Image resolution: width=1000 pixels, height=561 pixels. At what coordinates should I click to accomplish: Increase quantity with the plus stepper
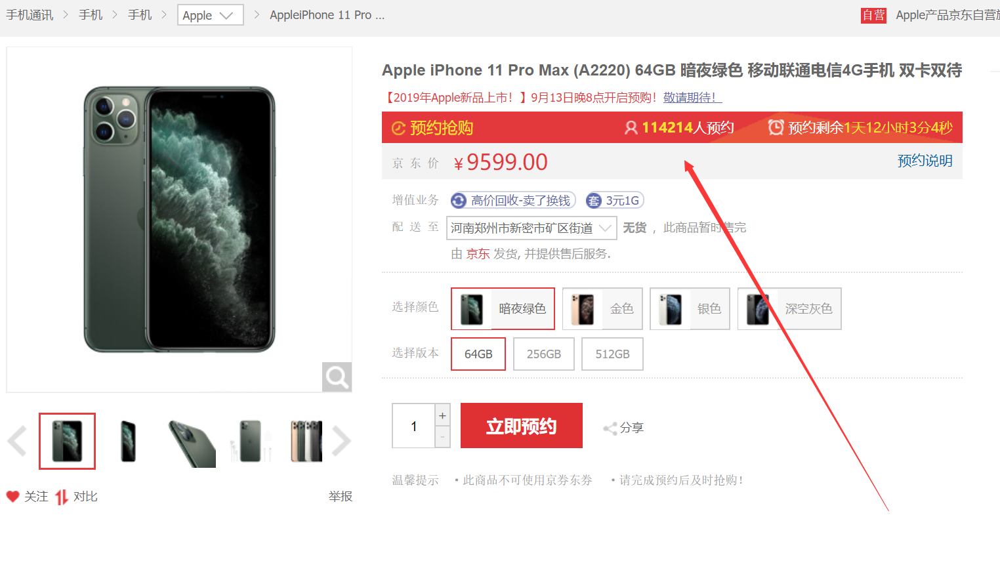coord(443,415)
